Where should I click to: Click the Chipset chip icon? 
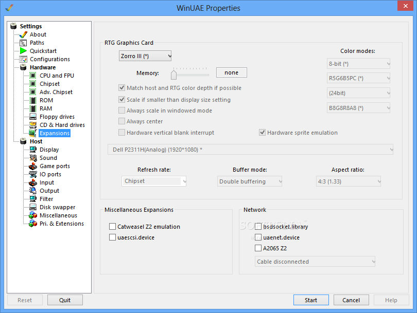pyautogui.click(x=33, y=84)
